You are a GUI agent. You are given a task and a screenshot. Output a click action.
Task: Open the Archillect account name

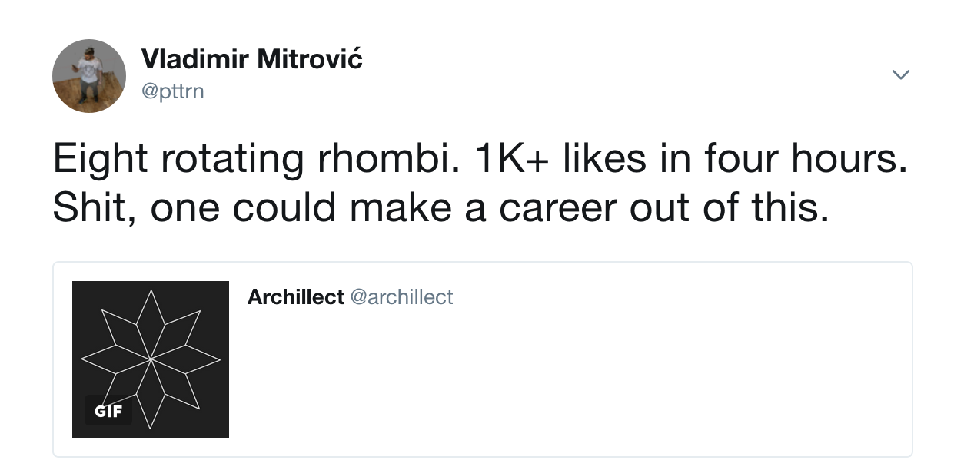(295, 297)
